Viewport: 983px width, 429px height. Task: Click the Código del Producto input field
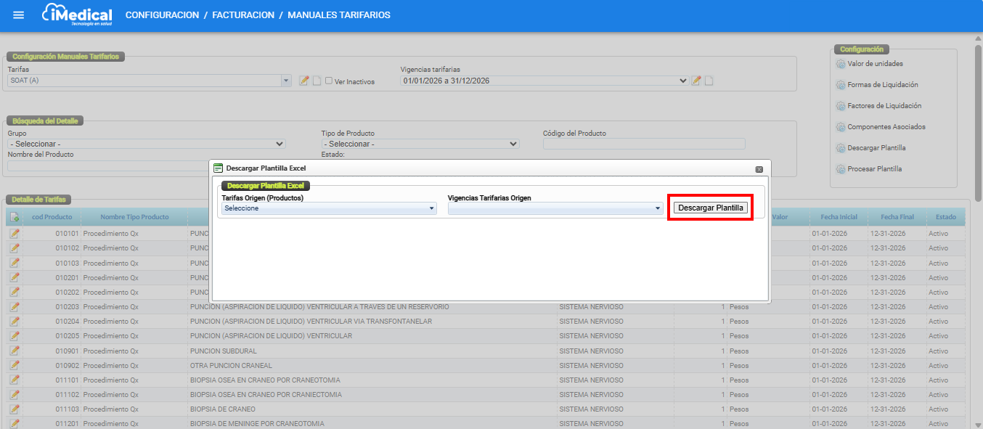[x=644, y=144]
